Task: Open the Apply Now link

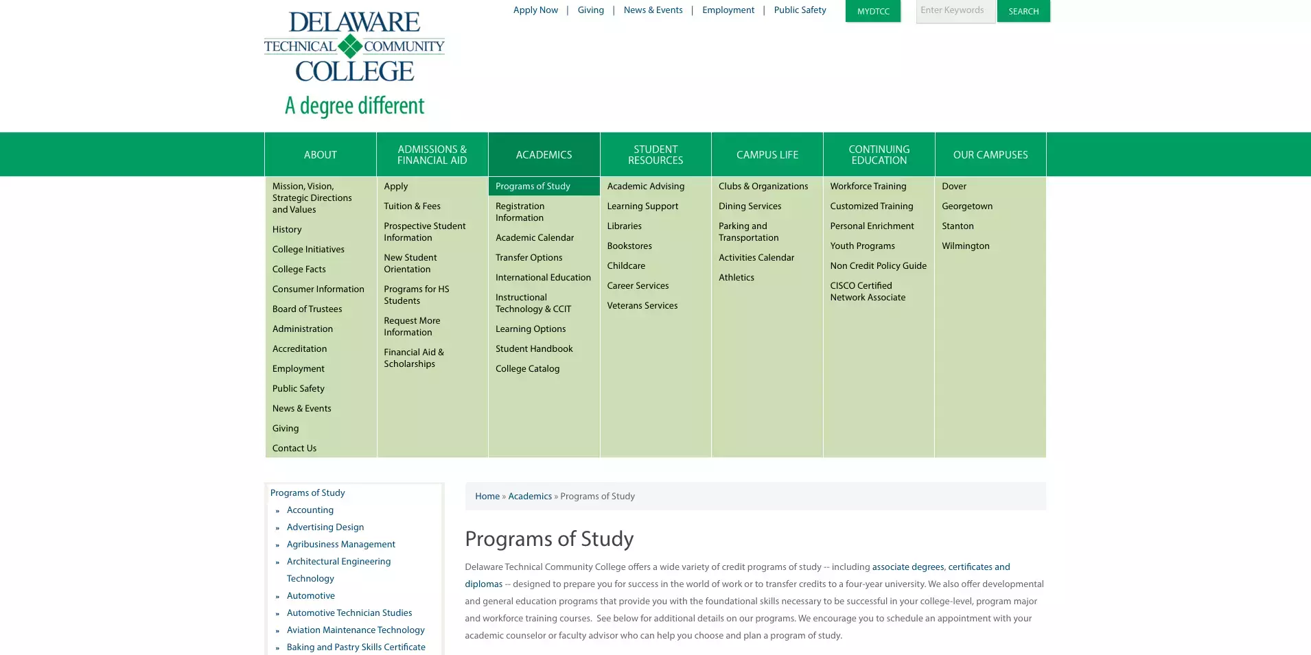Action: [x=535, y=10]
